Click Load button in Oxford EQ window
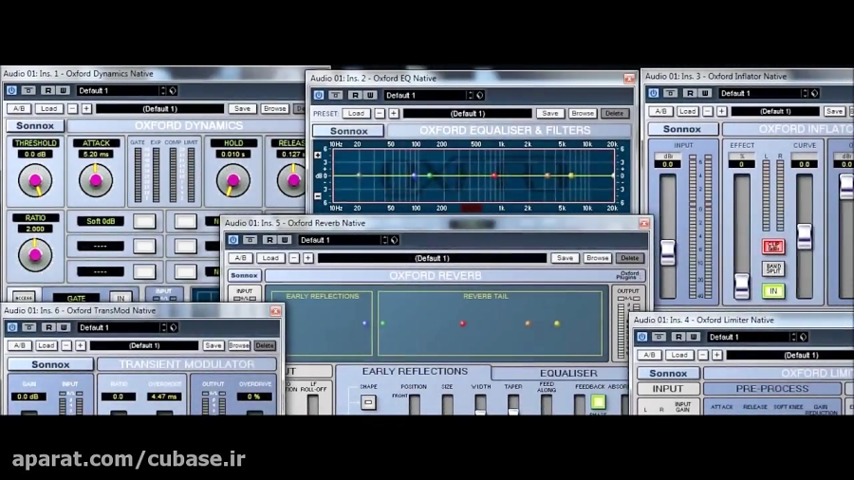 [x=356, y=114]
